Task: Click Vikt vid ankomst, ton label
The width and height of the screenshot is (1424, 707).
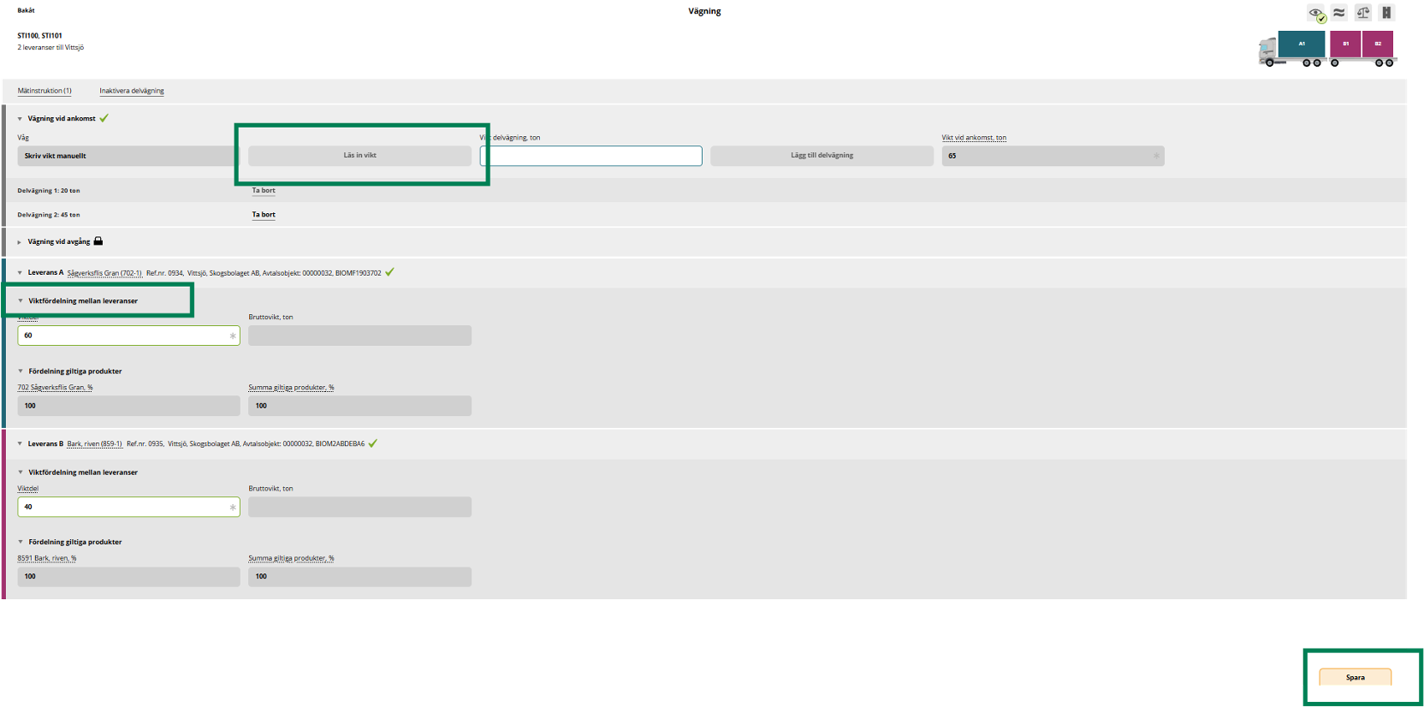Action: point(974,138)
